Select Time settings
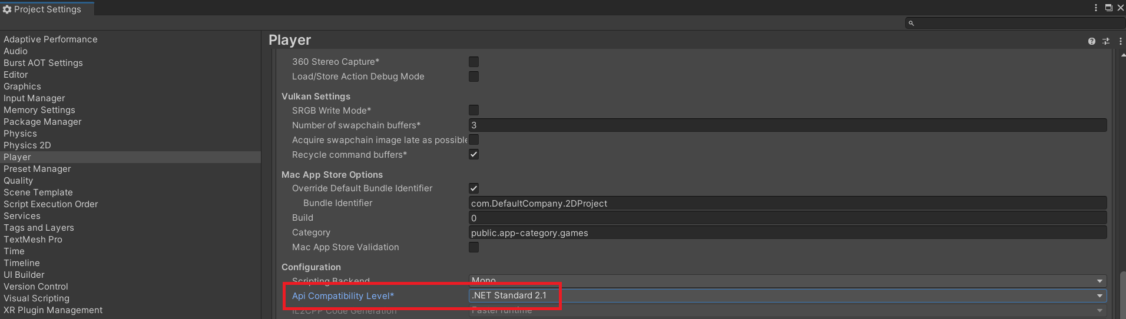 (x=14, y=251)
